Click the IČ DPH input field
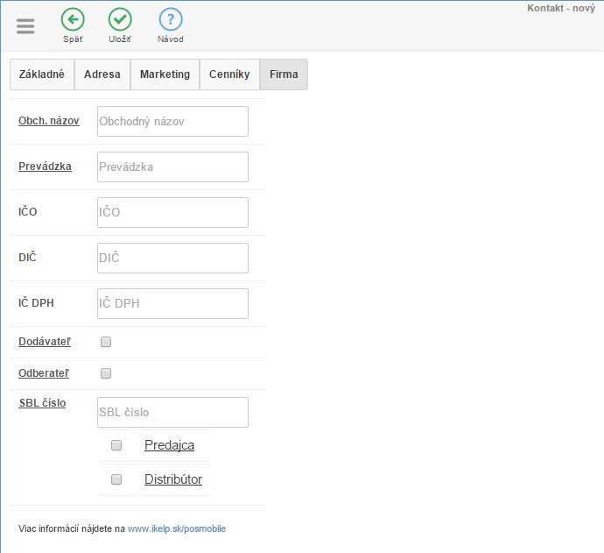604x553 pixels. click(172, 303)
